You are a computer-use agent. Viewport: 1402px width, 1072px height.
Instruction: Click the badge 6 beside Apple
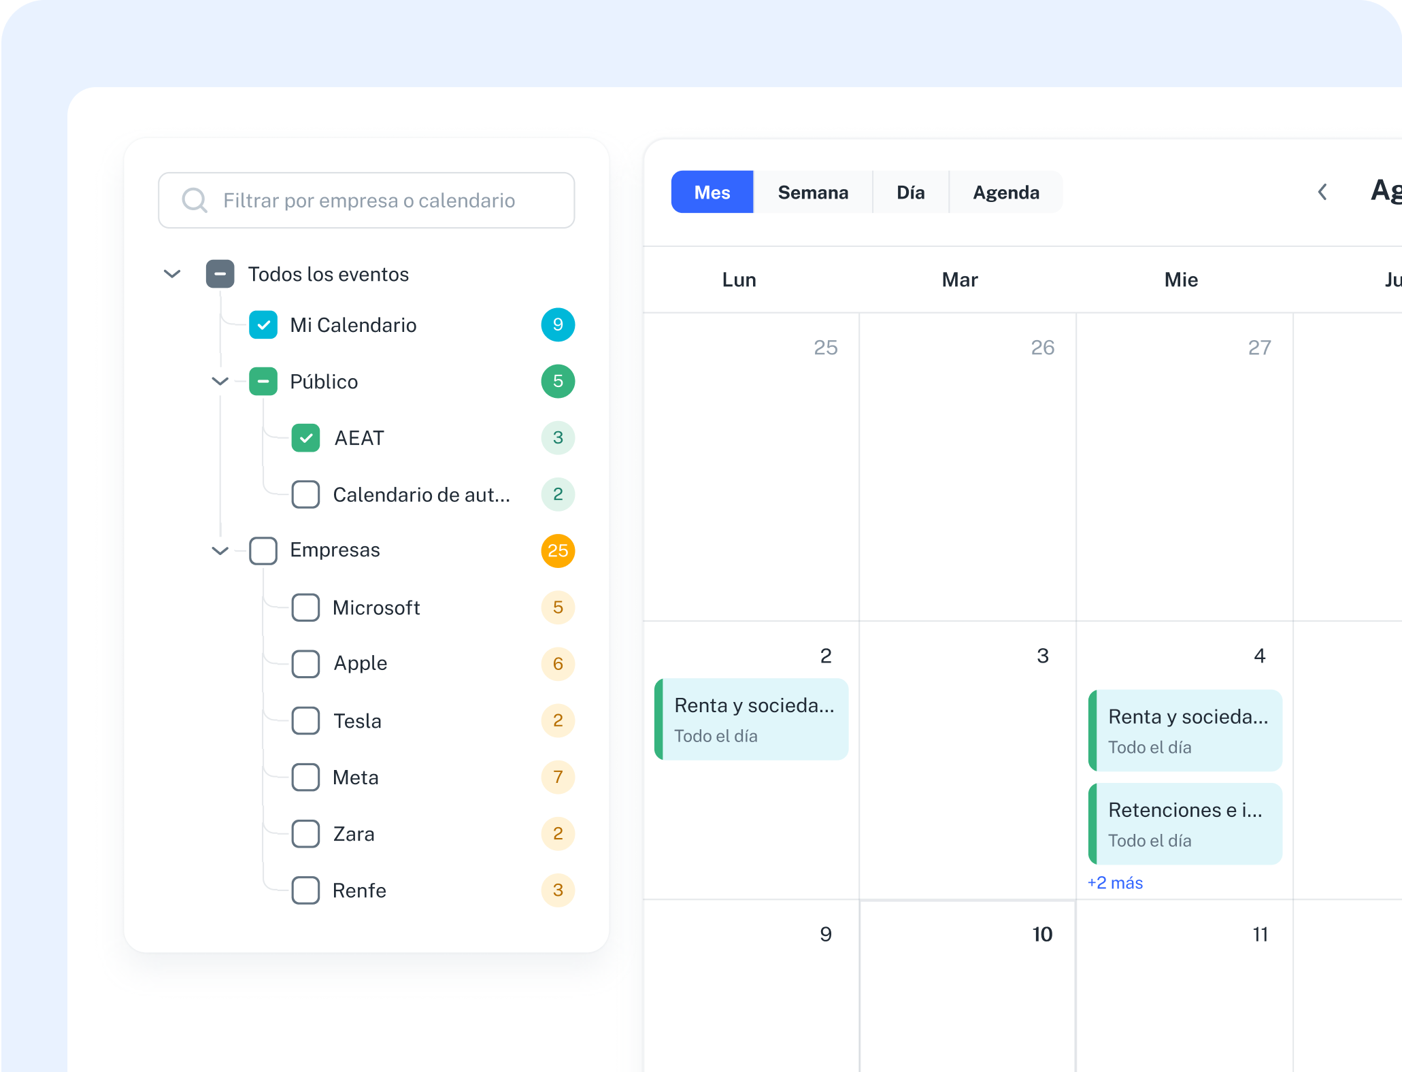click(558, 664)
